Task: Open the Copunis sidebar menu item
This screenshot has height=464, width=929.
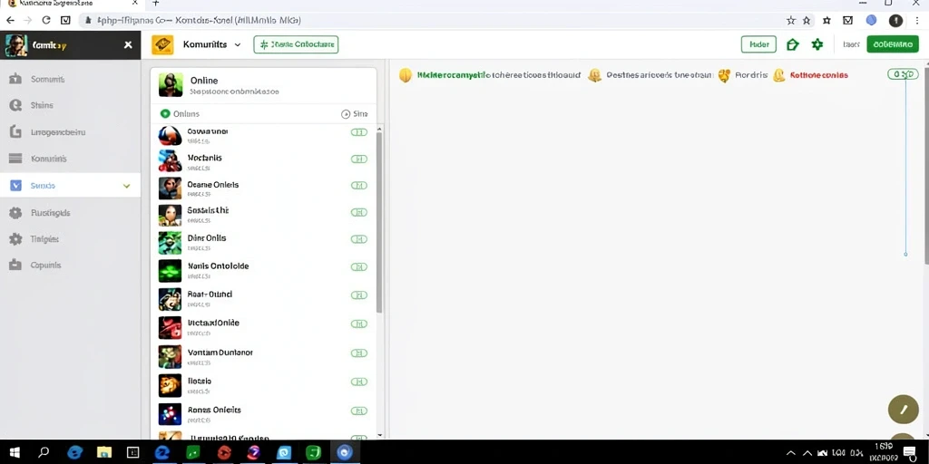Action: pos(71,266)
